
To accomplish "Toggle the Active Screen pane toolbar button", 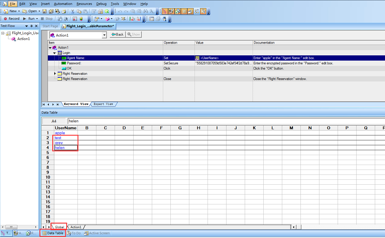I will [x=190, y=11].
